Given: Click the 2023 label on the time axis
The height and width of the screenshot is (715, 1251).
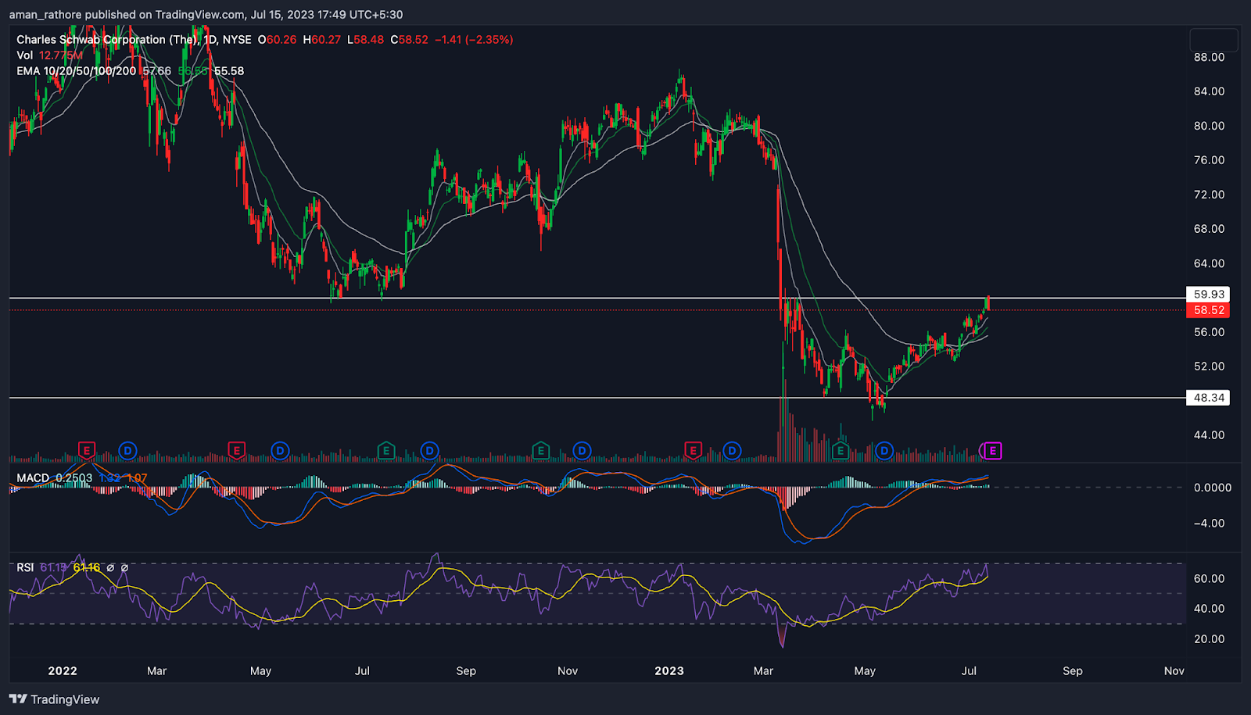Looking at the screenshot, I should click(669, 670).
